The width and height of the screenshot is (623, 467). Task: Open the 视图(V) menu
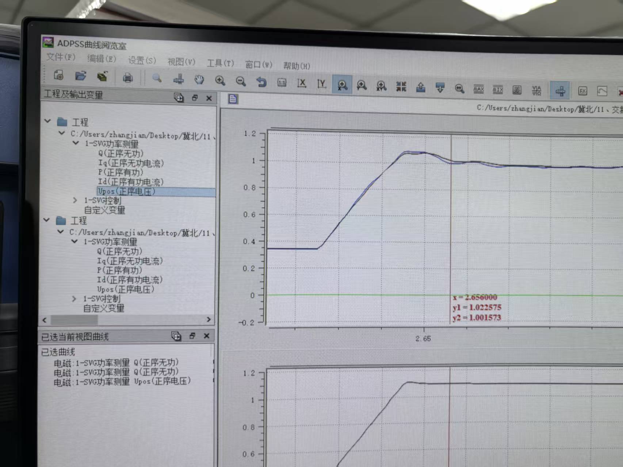[181, 62]
